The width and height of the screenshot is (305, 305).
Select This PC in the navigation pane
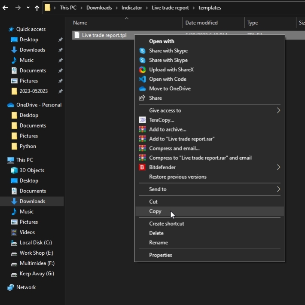point(24,160)
